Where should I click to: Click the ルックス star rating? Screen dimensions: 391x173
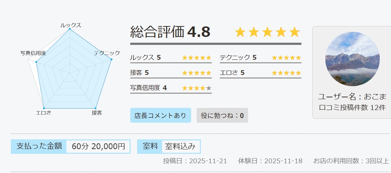pos(196,58)
